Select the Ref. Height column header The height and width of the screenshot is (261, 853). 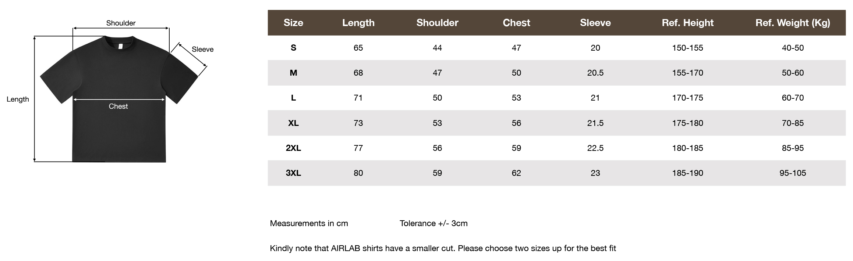click(687, 23)
